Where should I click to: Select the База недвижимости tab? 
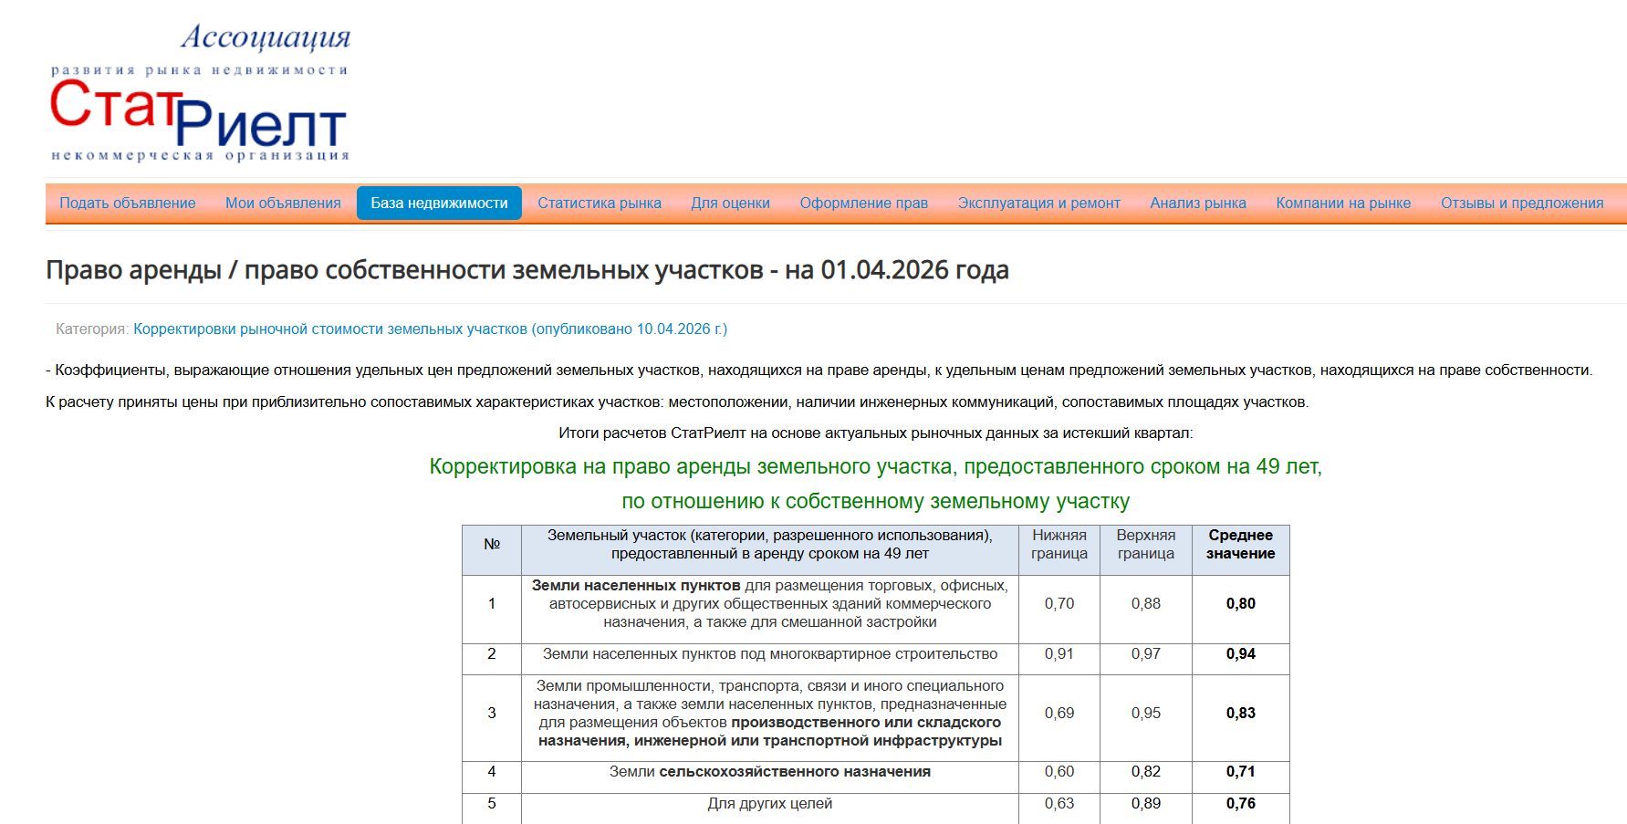439,203
